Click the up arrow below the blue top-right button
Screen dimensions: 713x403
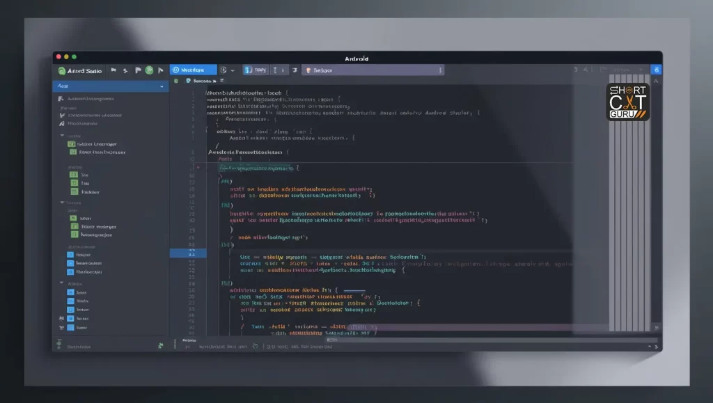656,81
